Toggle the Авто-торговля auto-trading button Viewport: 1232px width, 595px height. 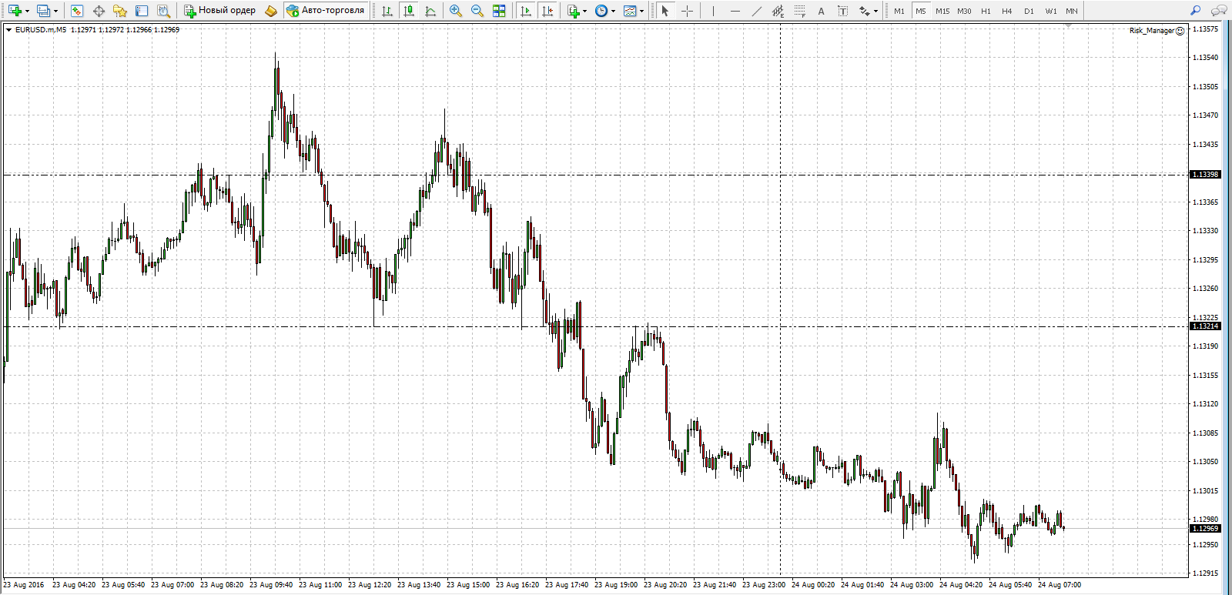[x=325, y=11]
